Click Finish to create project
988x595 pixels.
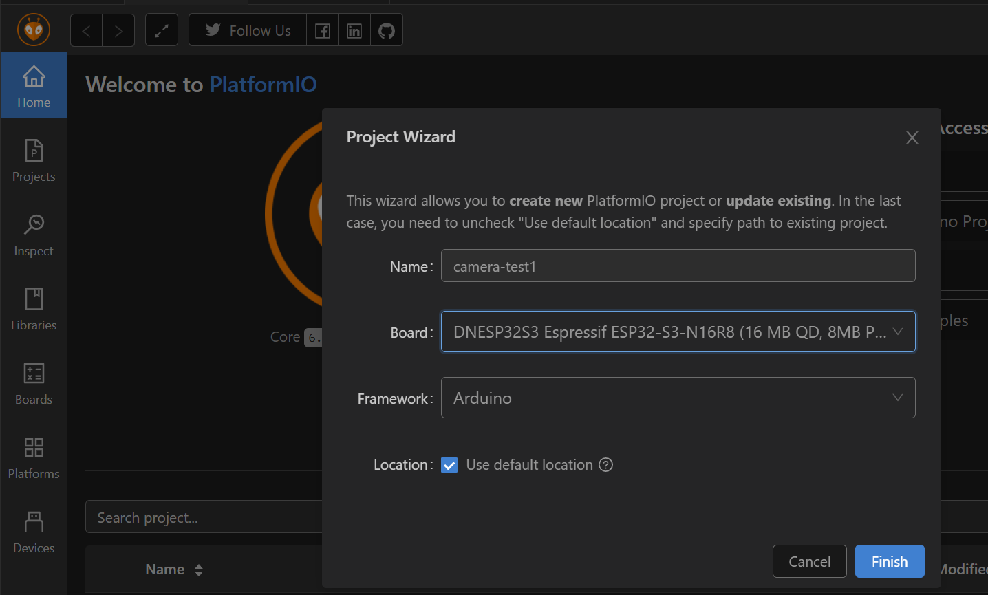890,561
